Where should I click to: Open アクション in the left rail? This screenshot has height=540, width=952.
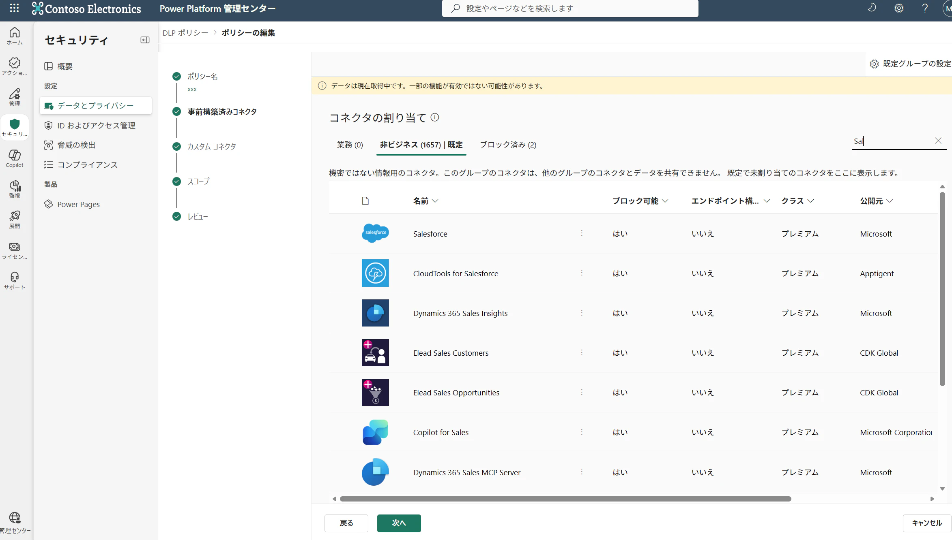point(15,66)
